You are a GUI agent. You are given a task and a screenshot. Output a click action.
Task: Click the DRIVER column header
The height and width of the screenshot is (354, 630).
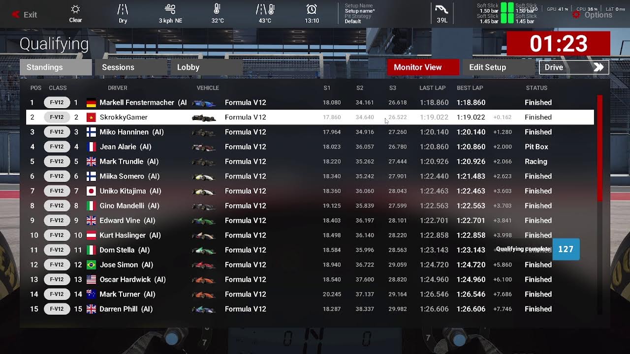coord(117,88)
